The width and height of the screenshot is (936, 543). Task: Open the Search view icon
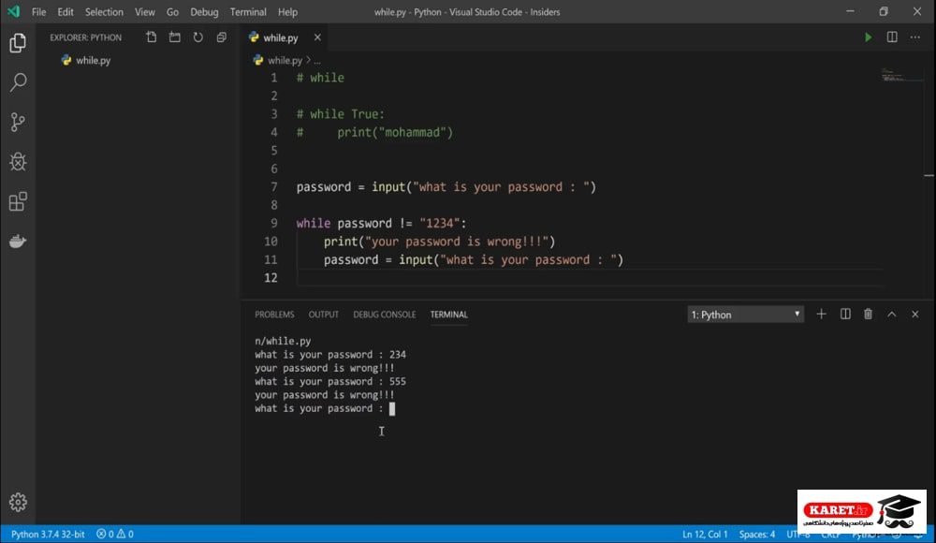pyautogui.click(x=18, y=82)
